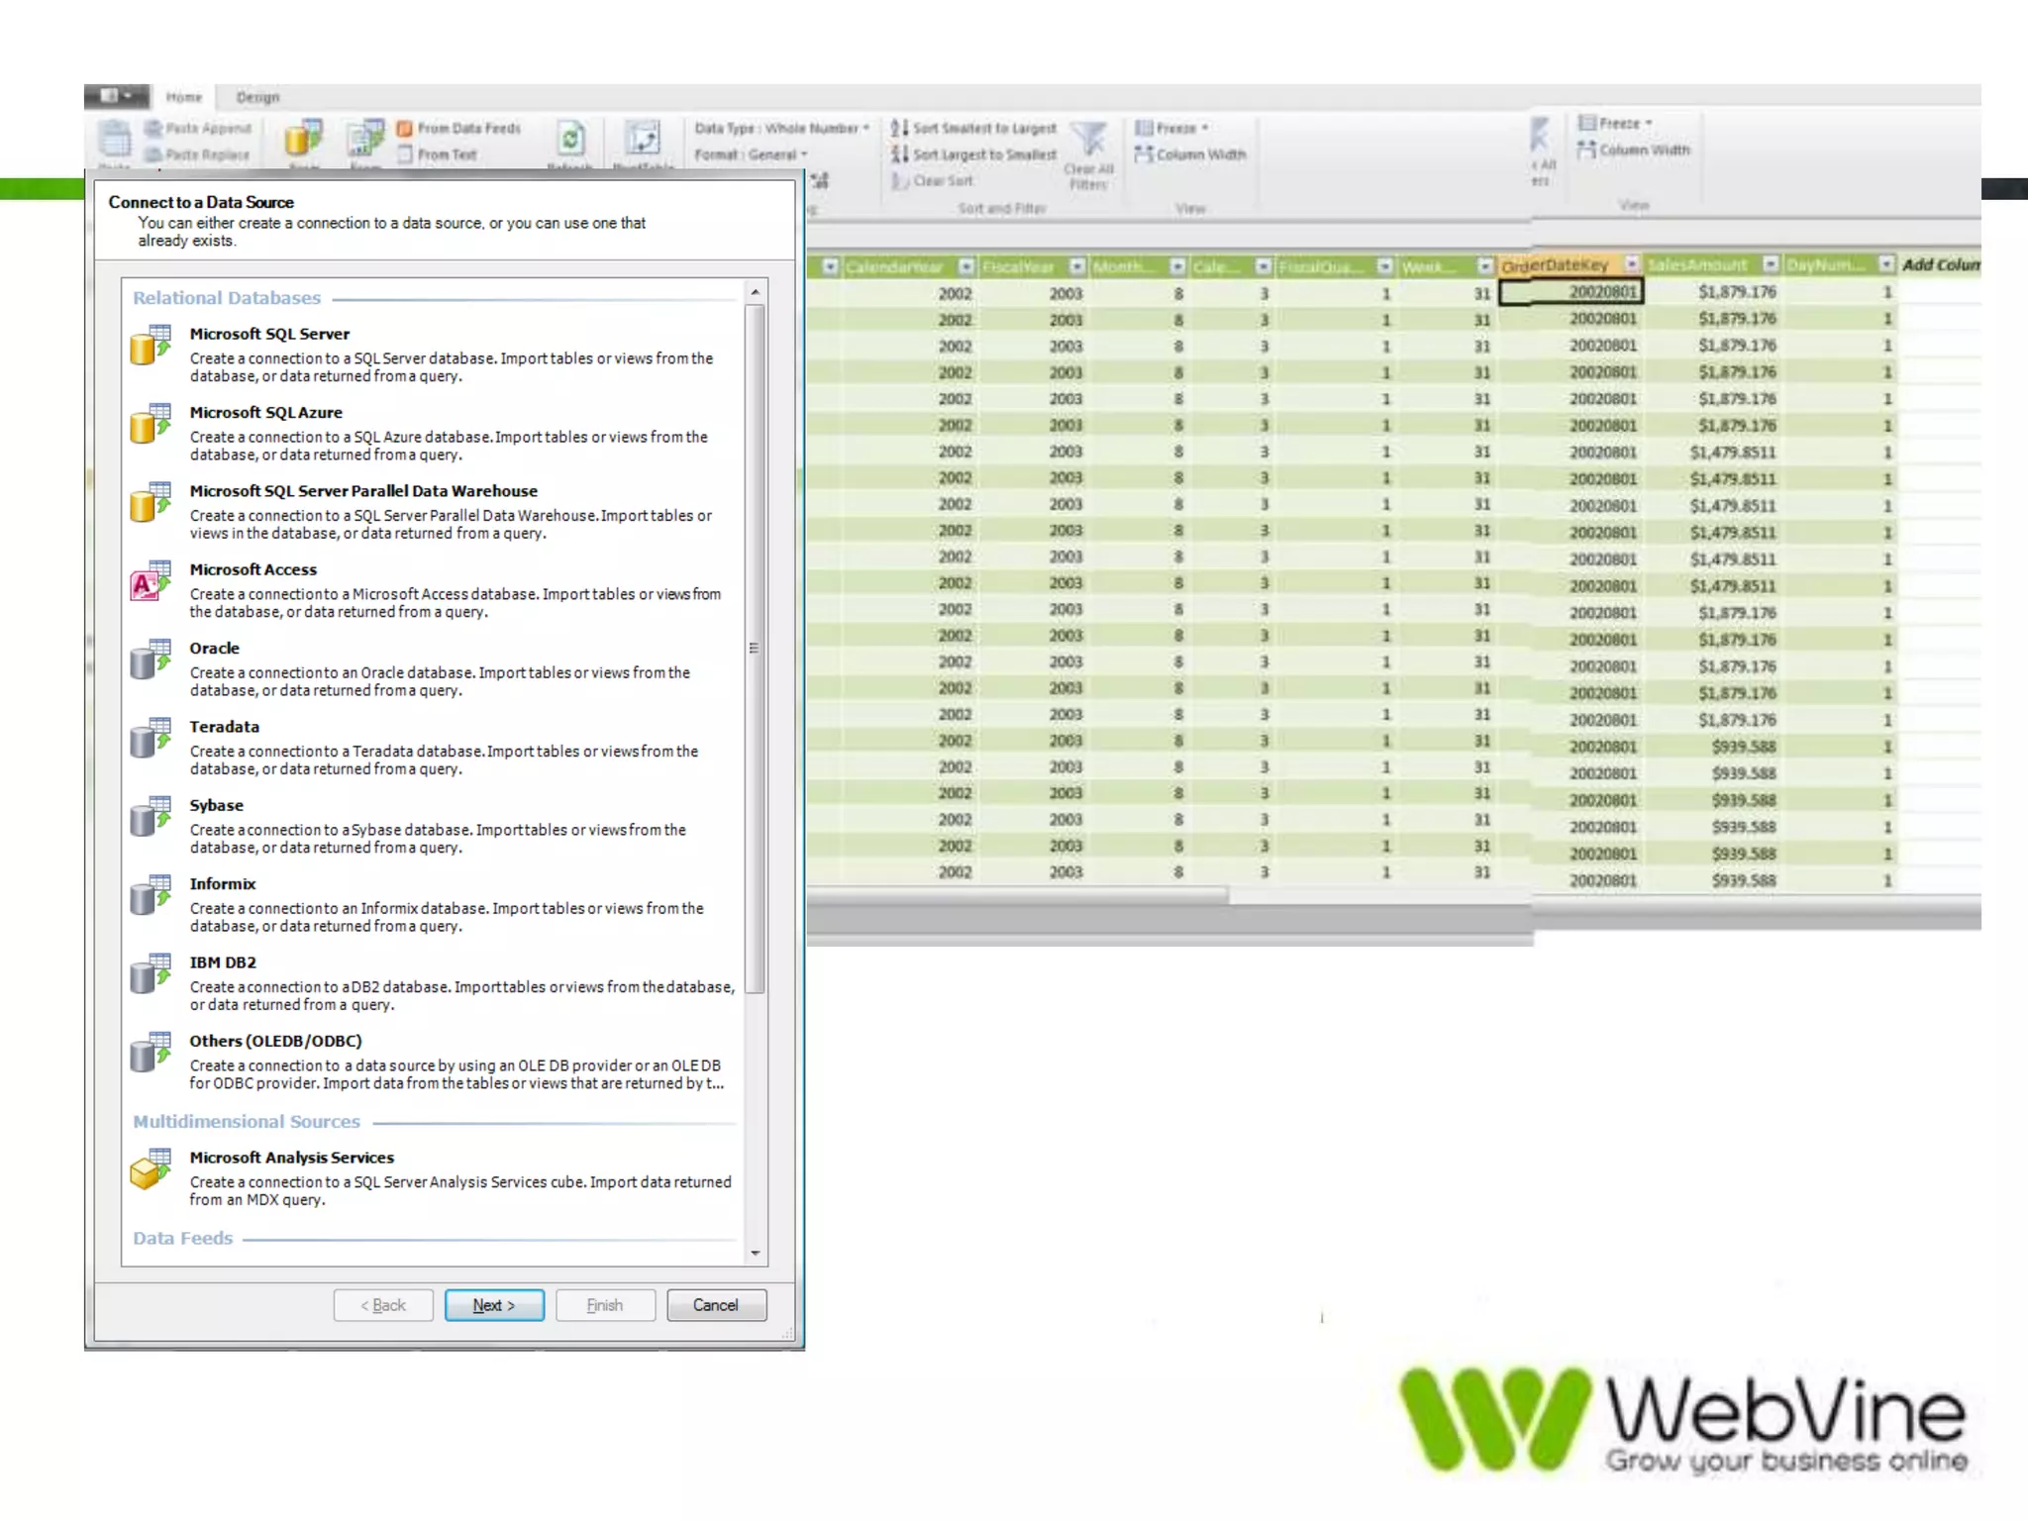Expand the Data Type Whole Number dropdown

[782, 128]
